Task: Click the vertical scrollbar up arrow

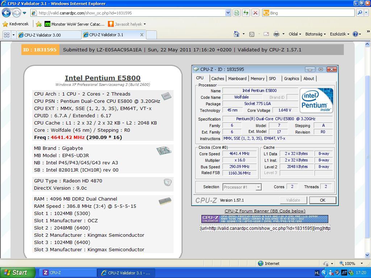Action: click(367, 44)
